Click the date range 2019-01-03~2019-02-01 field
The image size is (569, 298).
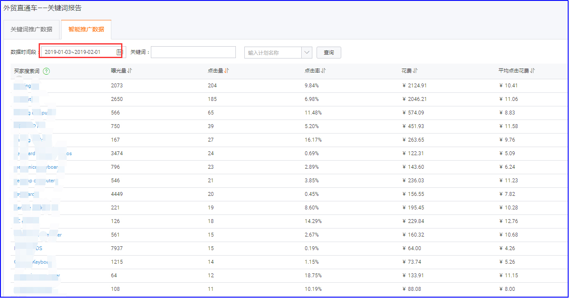click(79, 52)
